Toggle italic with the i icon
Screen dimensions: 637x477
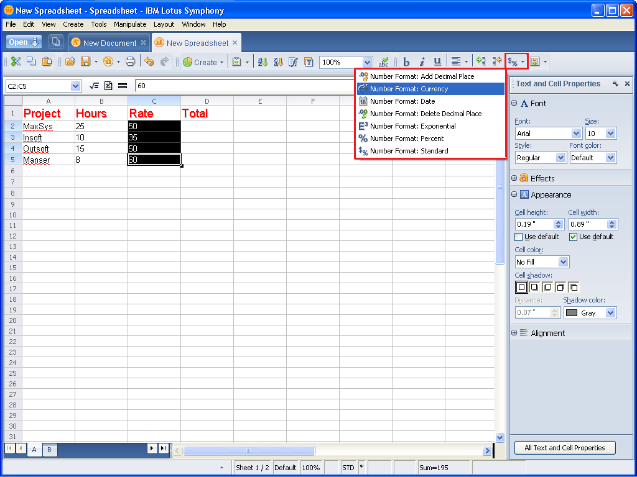coord(422,61)
